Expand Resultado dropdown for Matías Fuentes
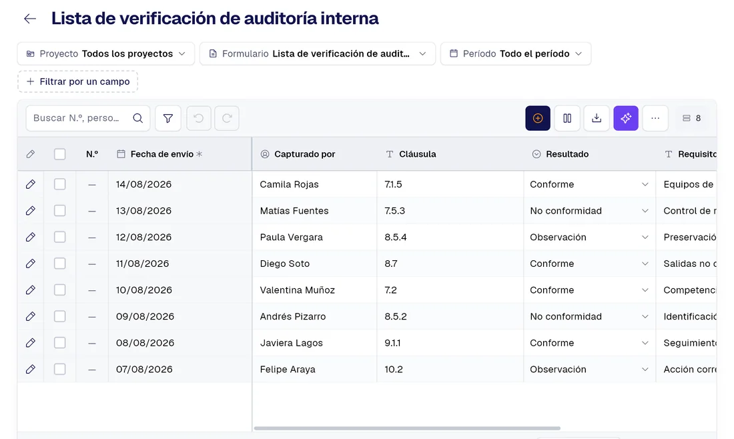Screen dimensions: 734x439 click(x=645, y=211)
